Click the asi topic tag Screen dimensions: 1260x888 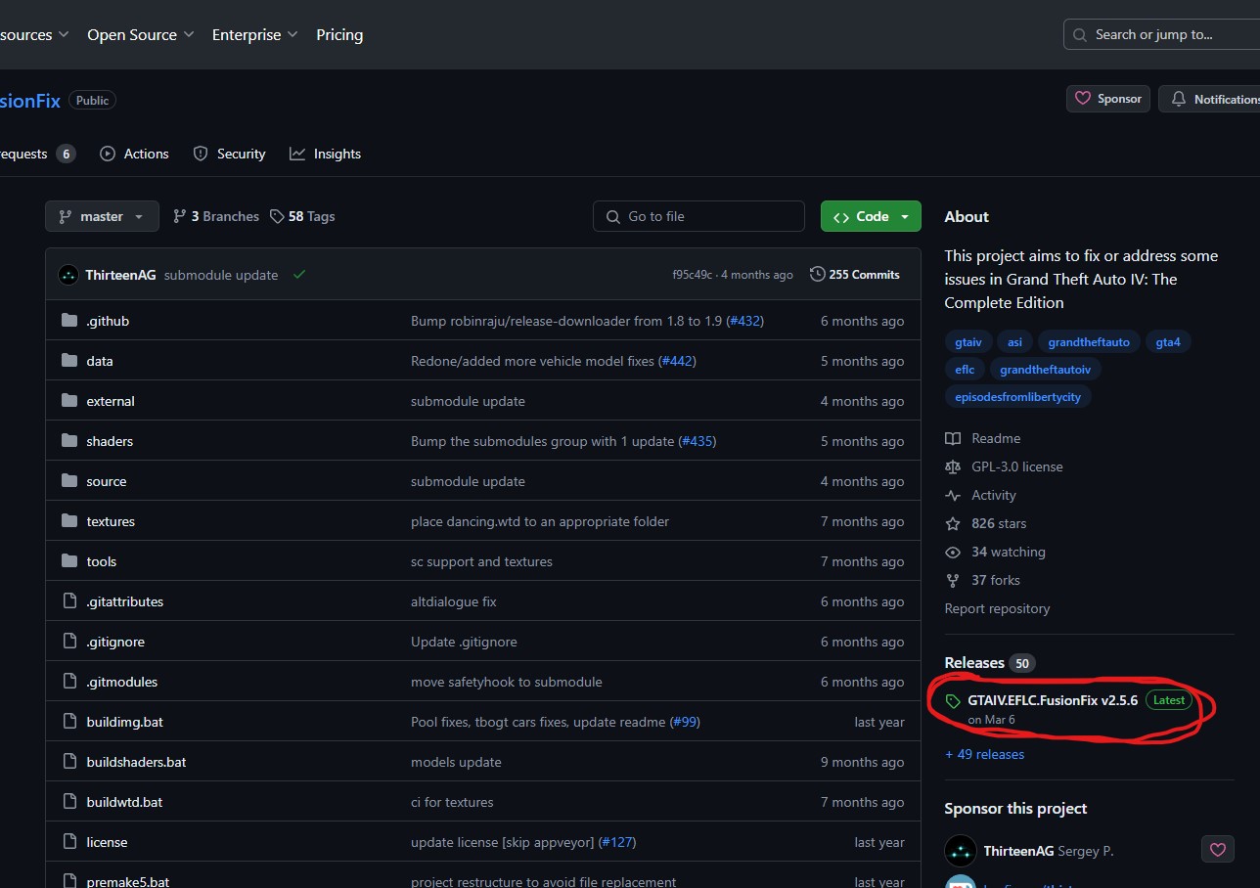(1015, 342)
